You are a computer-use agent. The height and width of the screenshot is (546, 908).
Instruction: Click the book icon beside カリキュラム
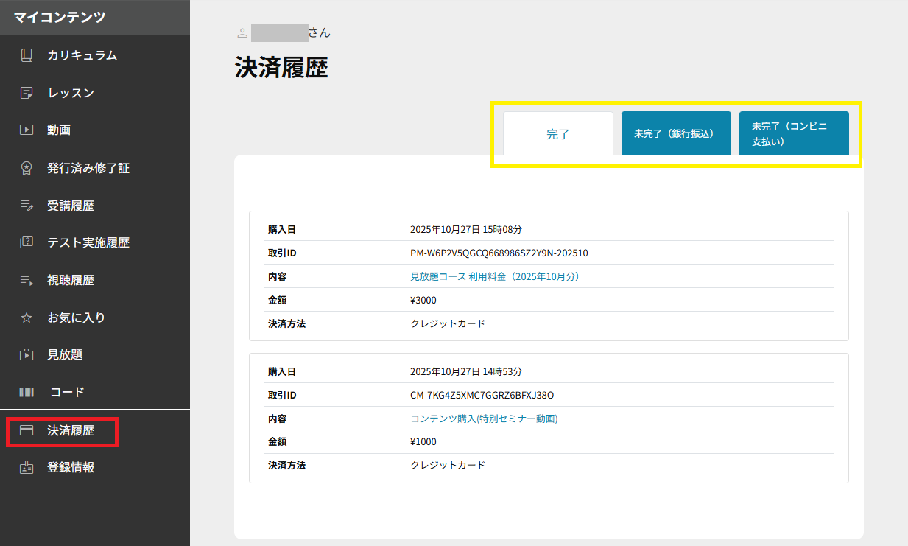click(x=27, y=55)
